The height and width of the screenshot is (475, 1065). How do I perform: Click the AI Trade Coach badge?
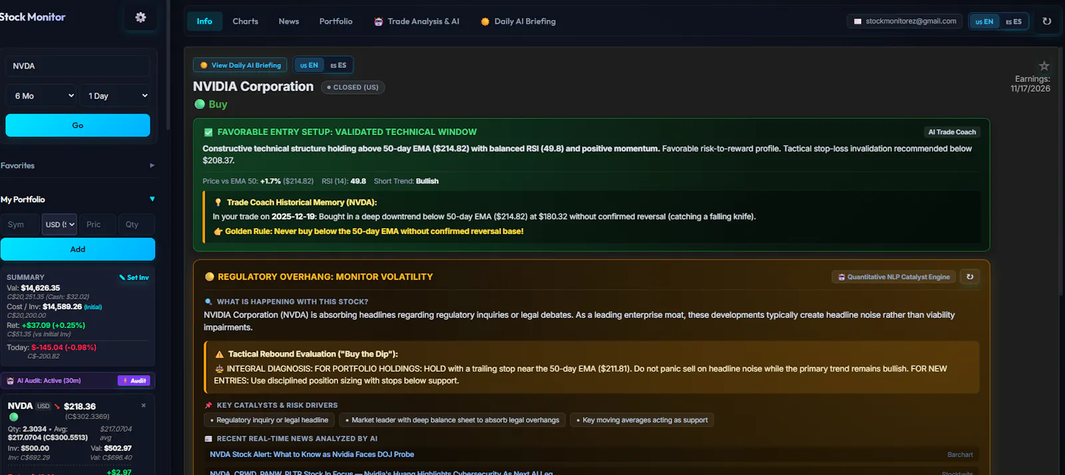952,132
